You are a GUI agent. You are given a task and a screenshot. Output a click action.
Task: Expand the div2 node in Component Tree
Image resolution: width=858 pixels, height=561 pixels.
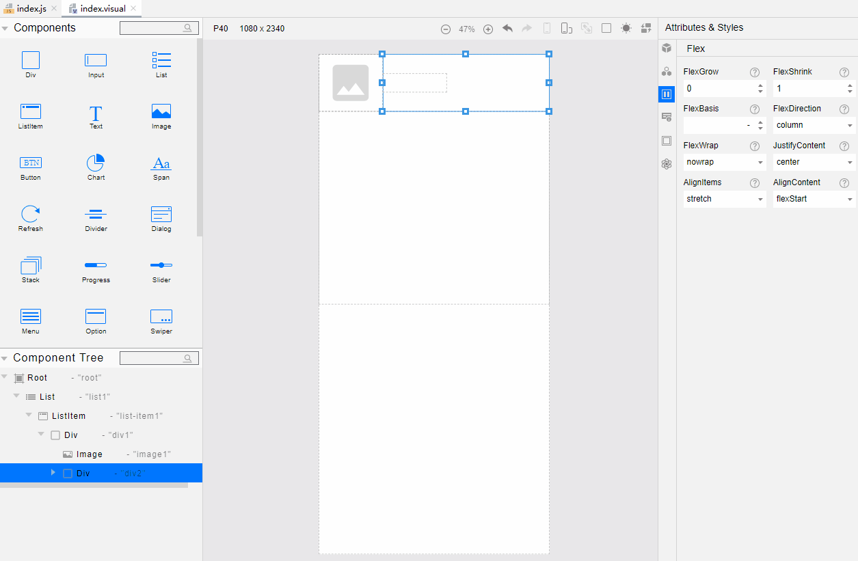[x=53, y=473]
